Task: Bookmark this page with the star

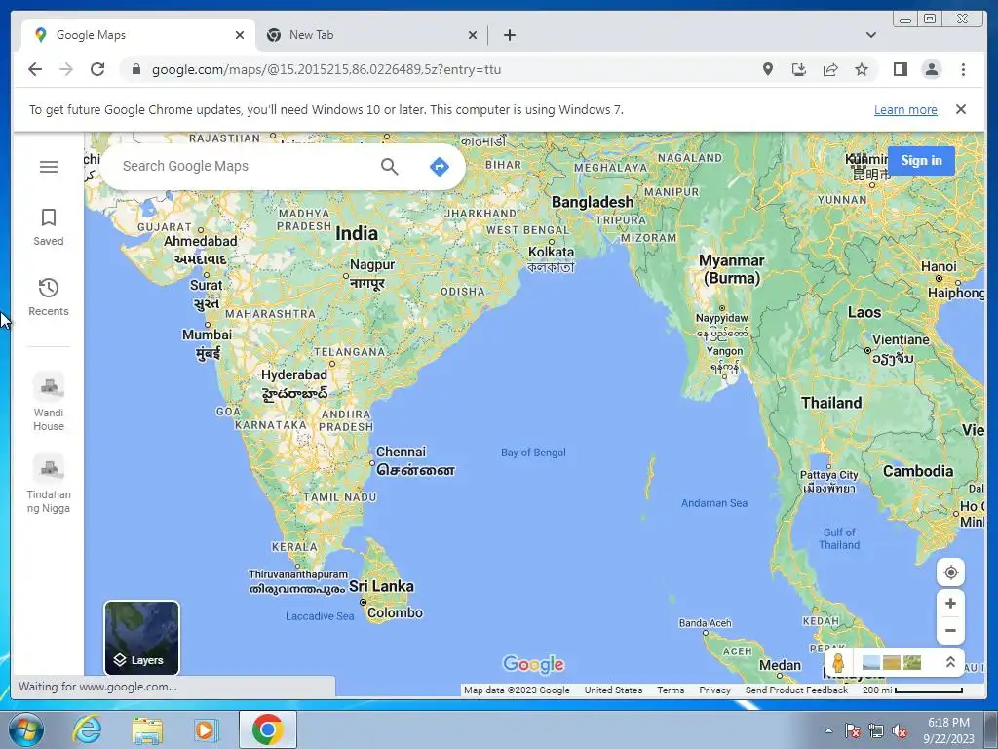Action: (862, 69)
